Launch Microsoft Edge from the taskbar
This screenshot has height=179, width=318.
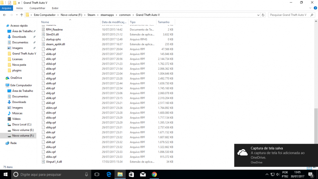coord(109,174)
